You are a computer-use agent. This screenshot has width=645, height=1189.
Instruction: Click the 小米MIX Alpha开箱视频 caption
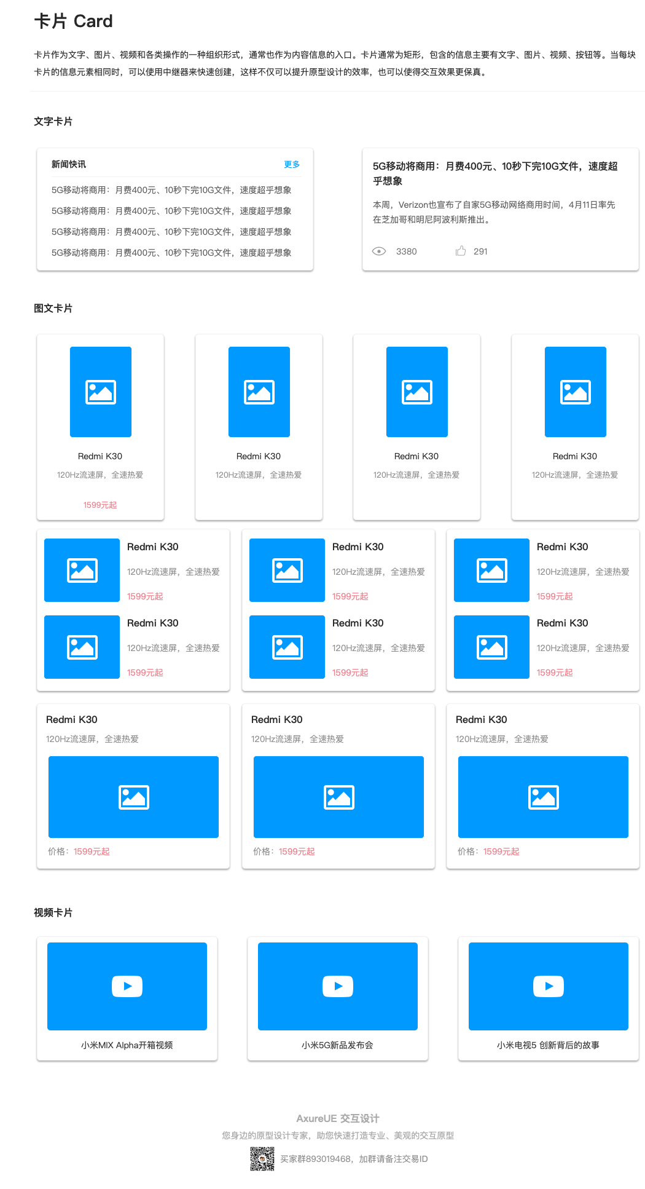(x=127, y=1045)
